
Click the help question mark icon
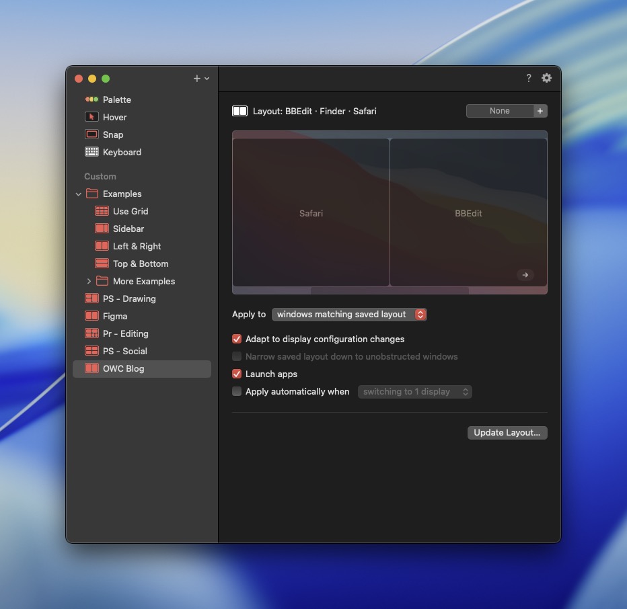coord(529,78)
